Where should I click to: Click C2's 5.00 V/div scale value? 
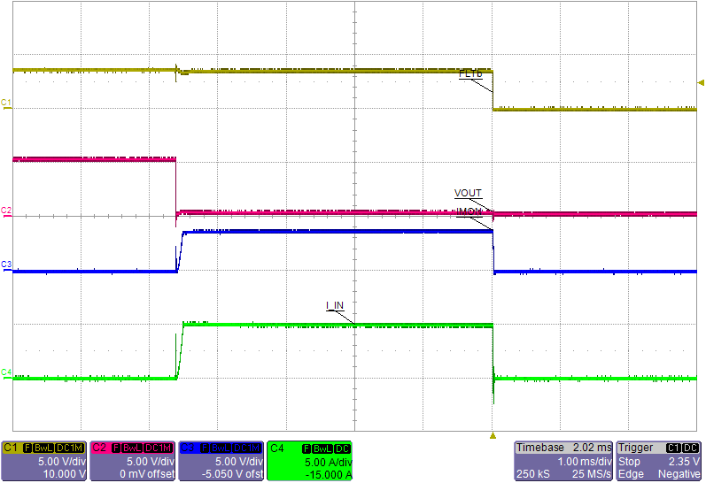[x=151, y=462]
